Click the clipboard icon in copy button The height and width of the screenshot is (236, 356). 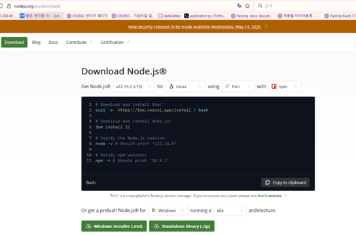point(268,182)
